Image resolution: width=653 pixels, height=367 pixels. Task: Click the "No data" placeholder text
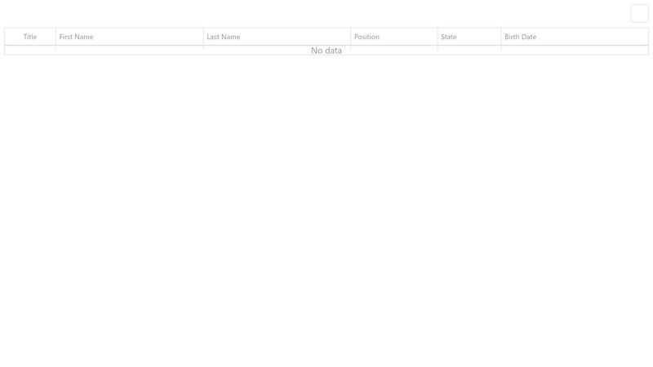coord(326,51)
